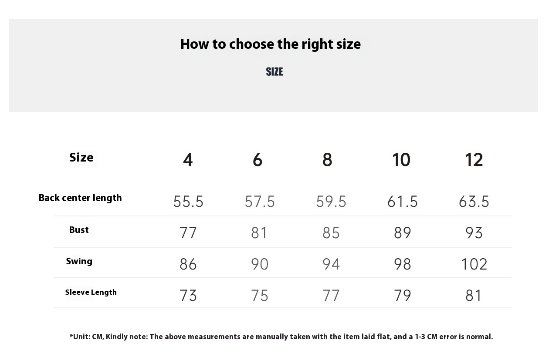Click the Back center length row label
Image resolution: width=549 pixels, height=364 pixels.
pyautogui.click(x=80, y=198)
